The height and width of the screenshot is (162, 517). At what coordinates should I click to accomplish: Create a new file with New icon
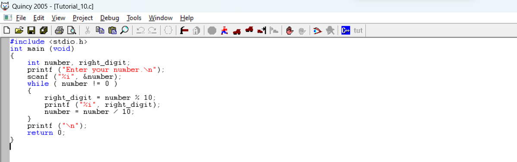[x=6, y=31]
